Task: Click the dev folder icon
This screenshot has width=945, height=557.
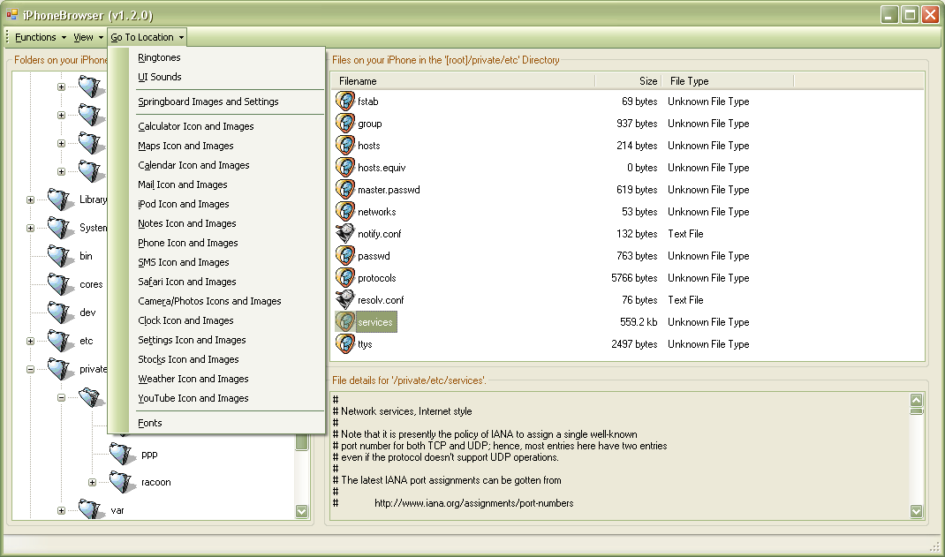Action: (x=60, y=312)
